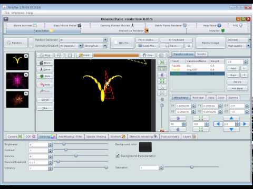The width and height of the screenshot is (253, 189).
Task: Switch to the Scripts tab
Action: (x=201, y=54)
